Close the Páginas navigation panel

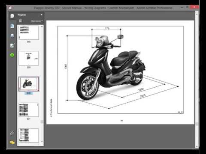tap(42, 15)
